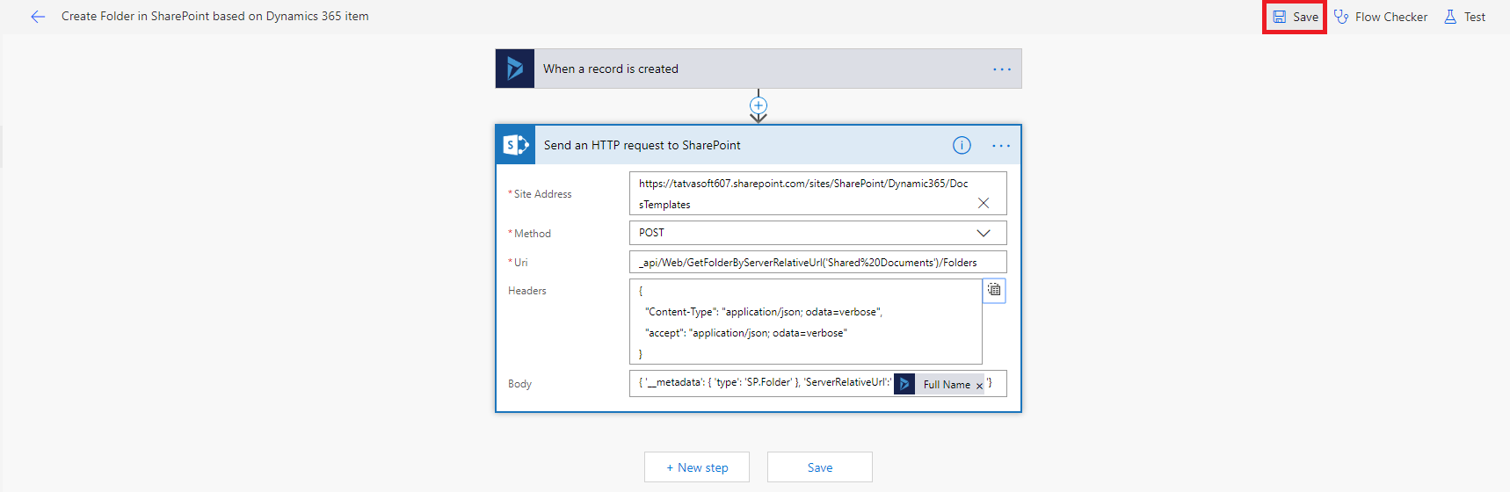Click the Uri input field

[818, 263]
